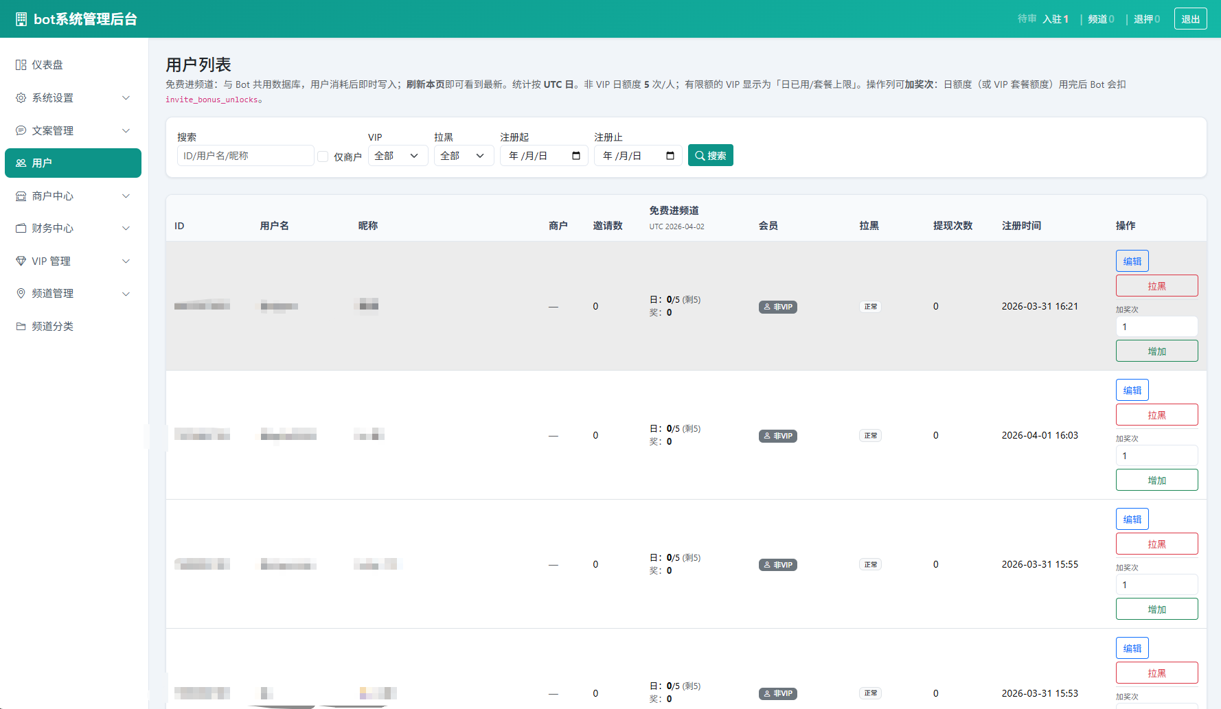Open the 入驻 pending review link

point(1055,19)
